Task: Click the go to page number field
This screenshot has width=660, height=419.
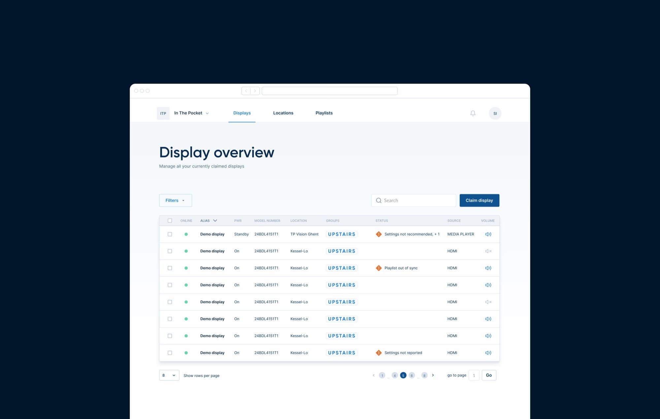Action: point(474,375)
